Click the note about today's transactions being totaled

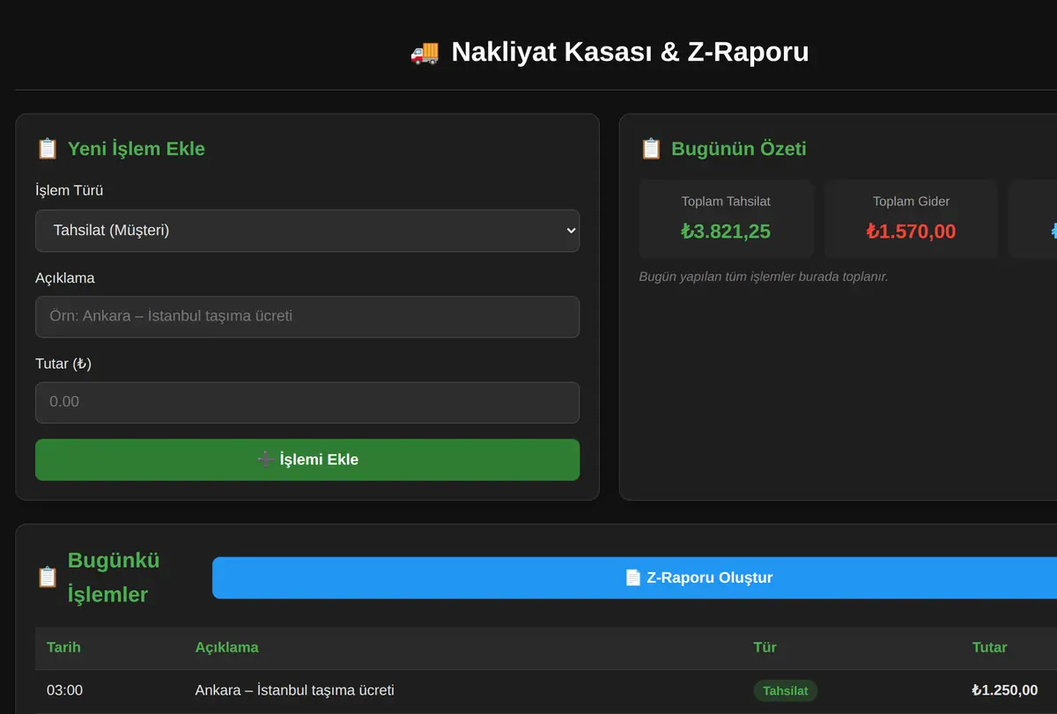[x=764, y=276]
